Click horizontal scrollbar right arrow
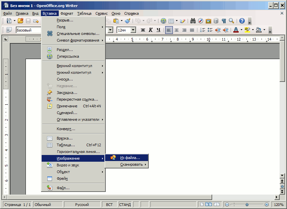 click(277, 197)
